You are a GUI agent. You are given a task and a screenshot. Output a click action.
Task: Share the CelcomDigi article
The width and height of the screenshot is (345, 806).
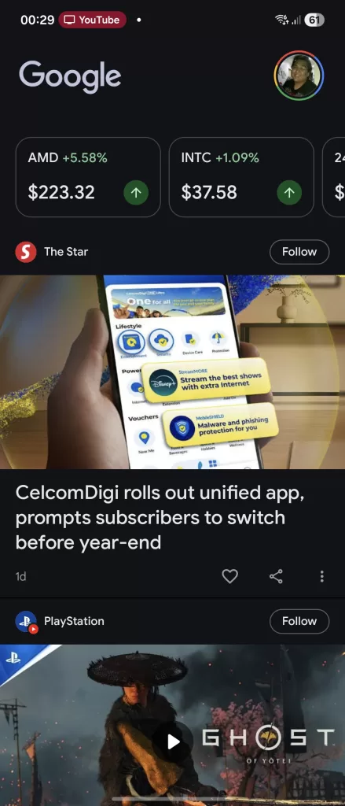click(x=276, y=576)
